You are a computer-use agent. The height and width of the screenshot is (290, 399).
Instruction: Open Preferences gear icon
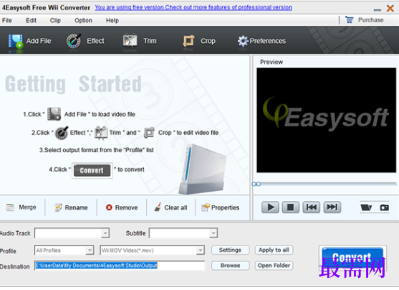click(243, 41)
